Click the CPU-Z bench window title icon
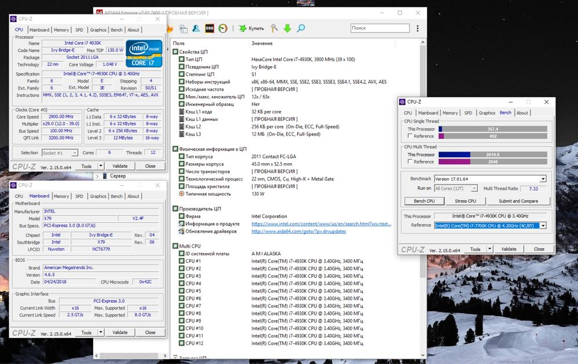 [402, 102]
